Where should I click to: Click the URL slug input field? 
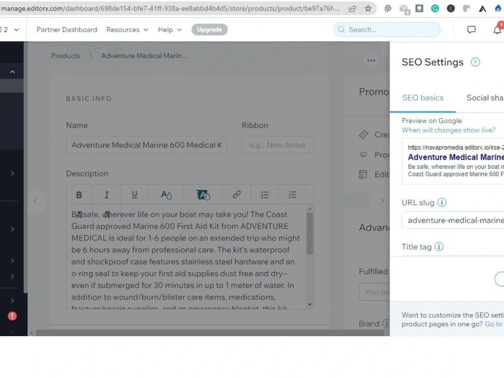[453, 220]
